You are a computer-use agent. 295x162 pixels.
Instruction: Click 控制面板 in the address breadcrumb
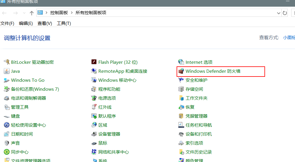59,13
